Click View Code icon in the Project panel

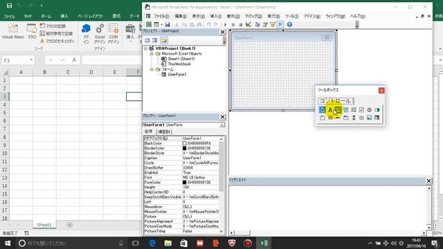147,40
